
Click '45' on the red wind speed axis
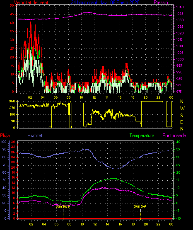tap(12, 14)
